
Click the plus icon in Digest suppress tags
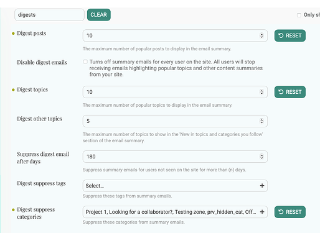pyautogui.click(x=262, y=186)
